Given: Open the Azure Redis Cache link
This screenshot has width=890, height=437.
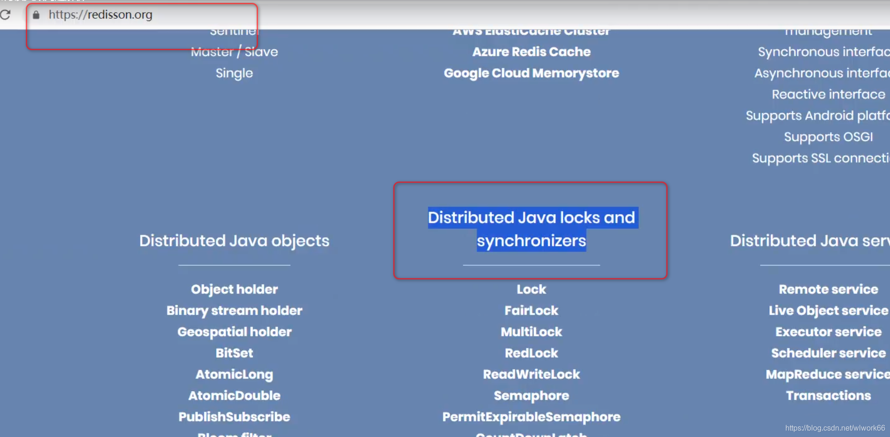Looking at the screenshot, I should click(x=531, y=52).
